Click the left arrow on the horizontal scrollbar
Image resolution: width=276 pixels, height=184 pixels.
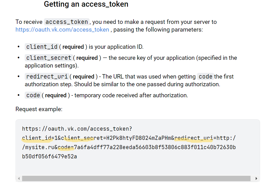pyautogui.click(x=18, y=178)
